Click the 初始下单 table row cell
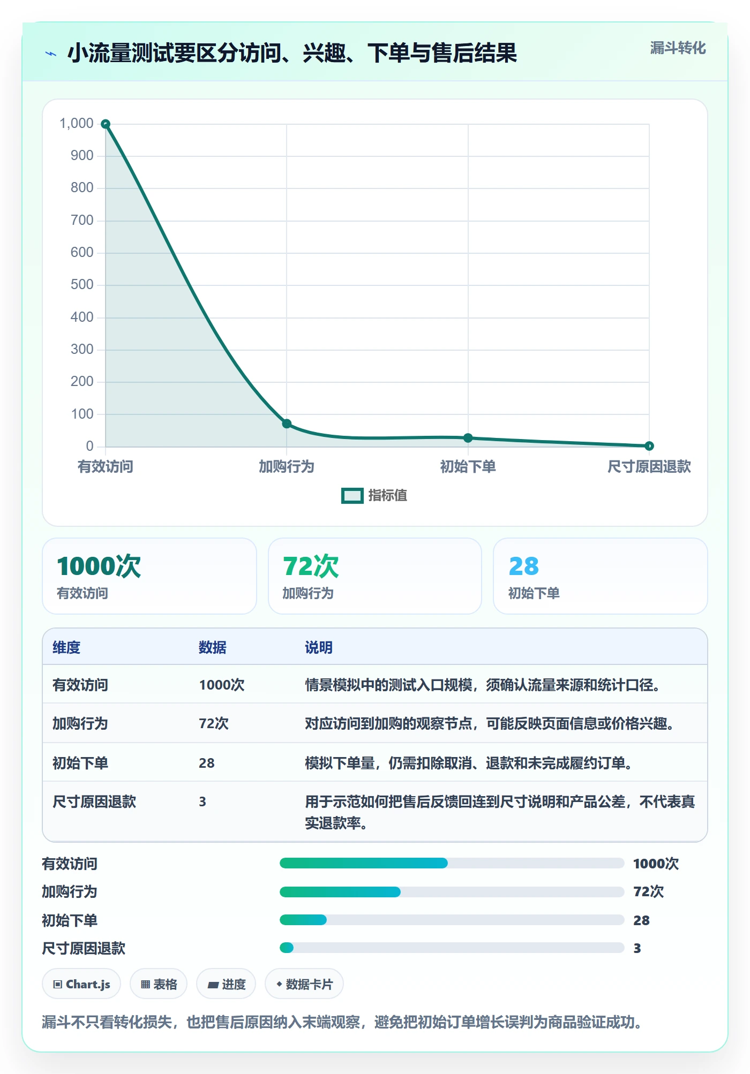The image size is (750, 1074). tap(80, 763)
